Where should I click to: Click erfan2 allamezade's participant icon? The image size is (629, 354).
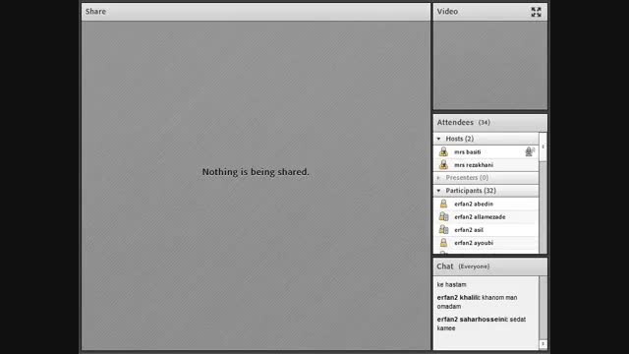pos(443,216)
